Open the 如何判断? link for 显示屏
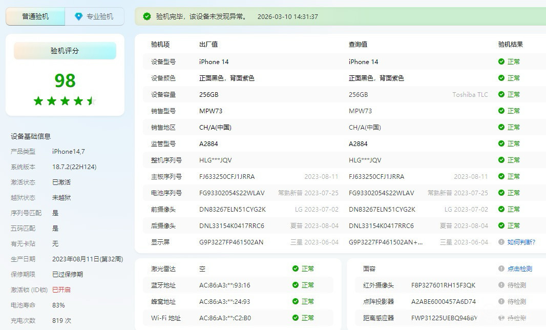Screen dimensions: 546x330 point(521,242)
